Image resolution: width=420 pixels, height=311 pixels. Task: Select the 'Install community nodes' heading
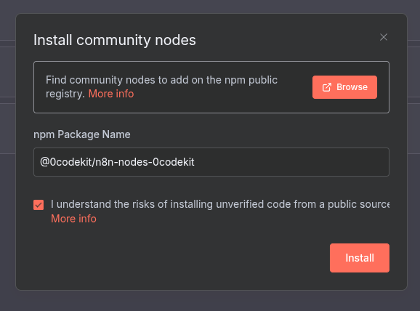tap(115, 40)
